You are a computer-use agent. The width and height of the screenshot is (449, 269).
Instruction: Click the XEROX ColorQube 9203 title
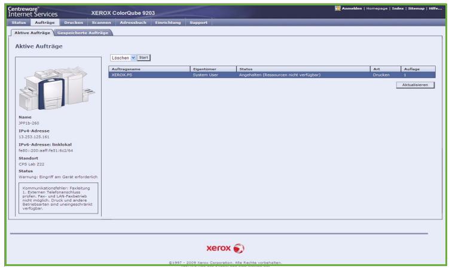tap(123, 13)
